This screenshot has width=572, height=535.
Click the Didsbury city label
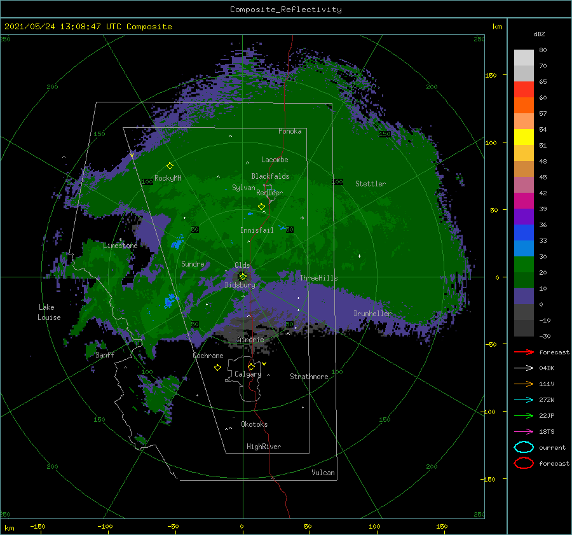tap(240, 285)
